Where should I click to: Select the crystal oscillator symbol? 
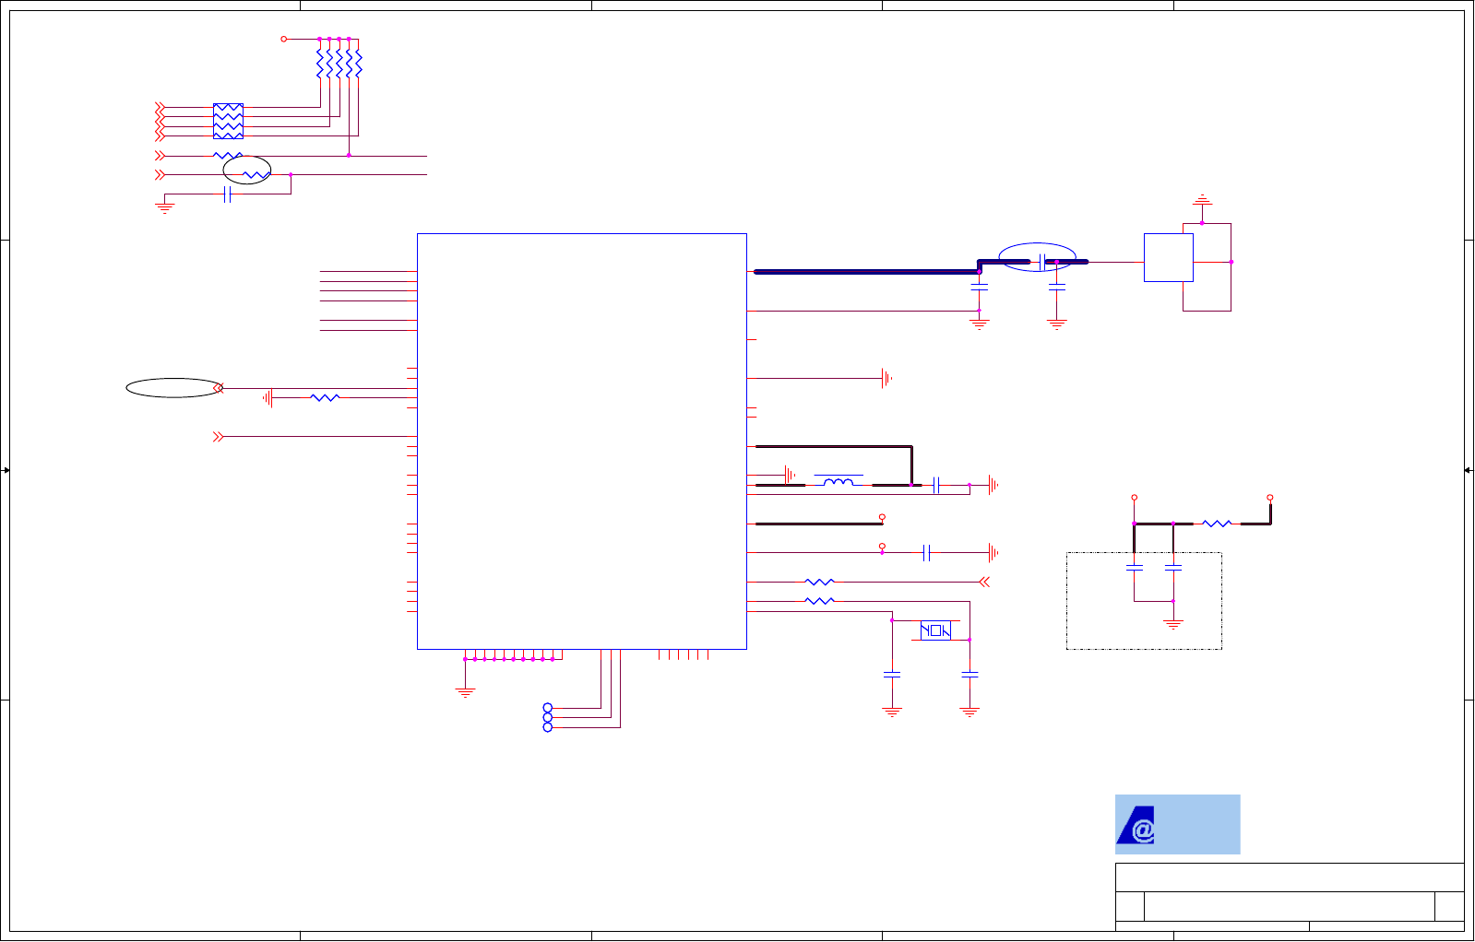935,630
